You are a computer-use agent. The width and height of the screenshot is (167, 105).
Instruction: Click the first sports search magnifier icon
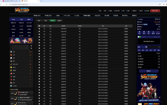pos(31,46)
